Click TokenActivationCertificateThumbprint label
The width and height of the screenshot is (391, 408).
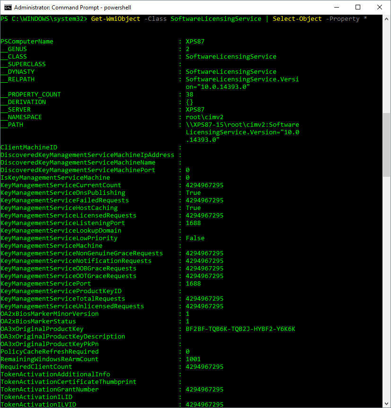(69, 382)
